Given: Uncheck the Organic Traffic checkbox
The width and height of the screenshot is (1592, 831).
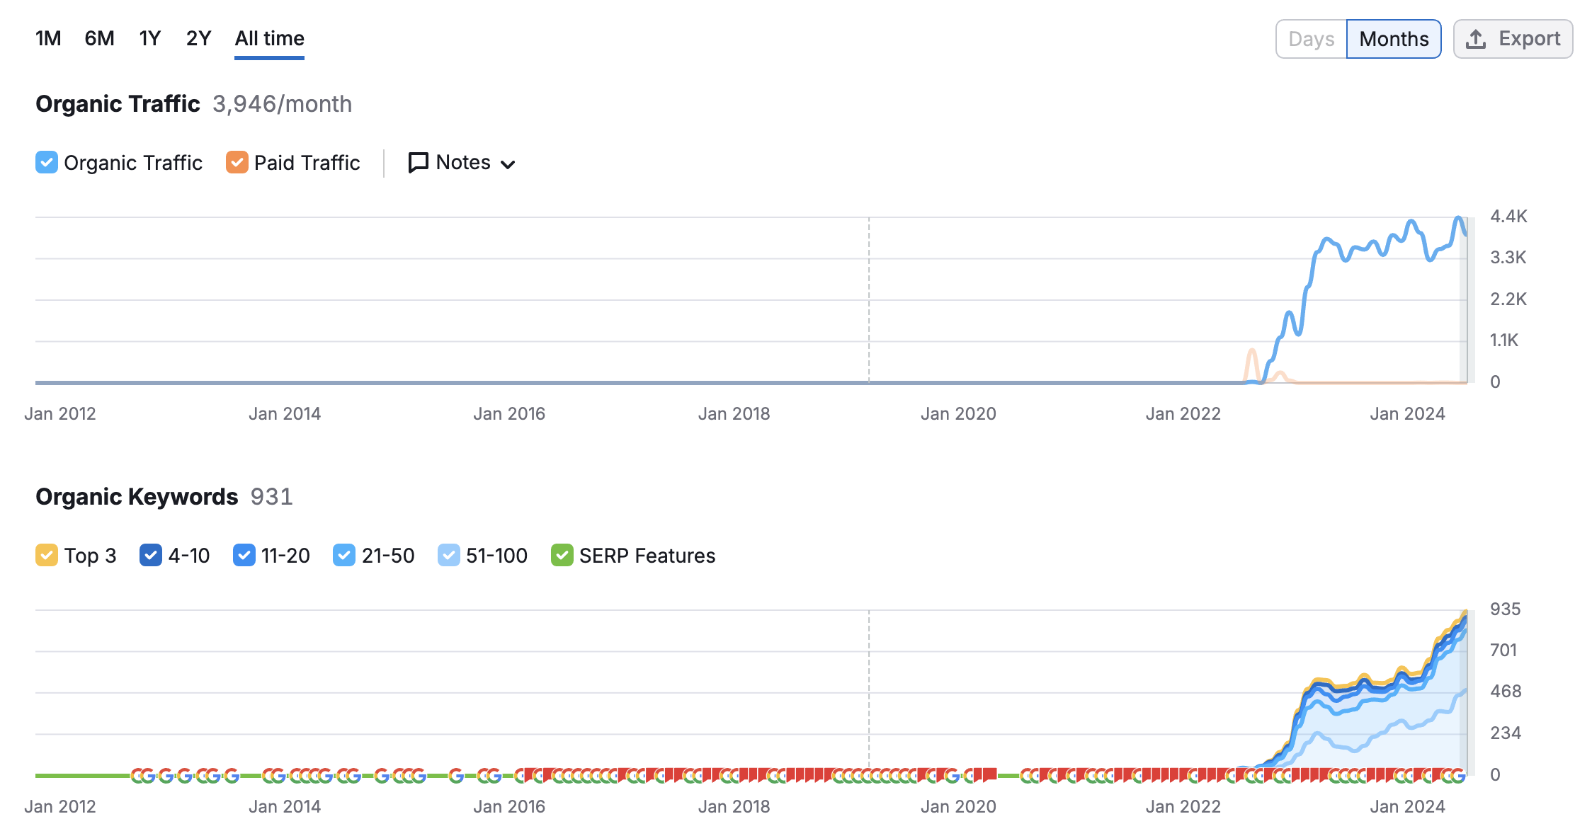Looking at the screenshot, I should tap(47, 163).
